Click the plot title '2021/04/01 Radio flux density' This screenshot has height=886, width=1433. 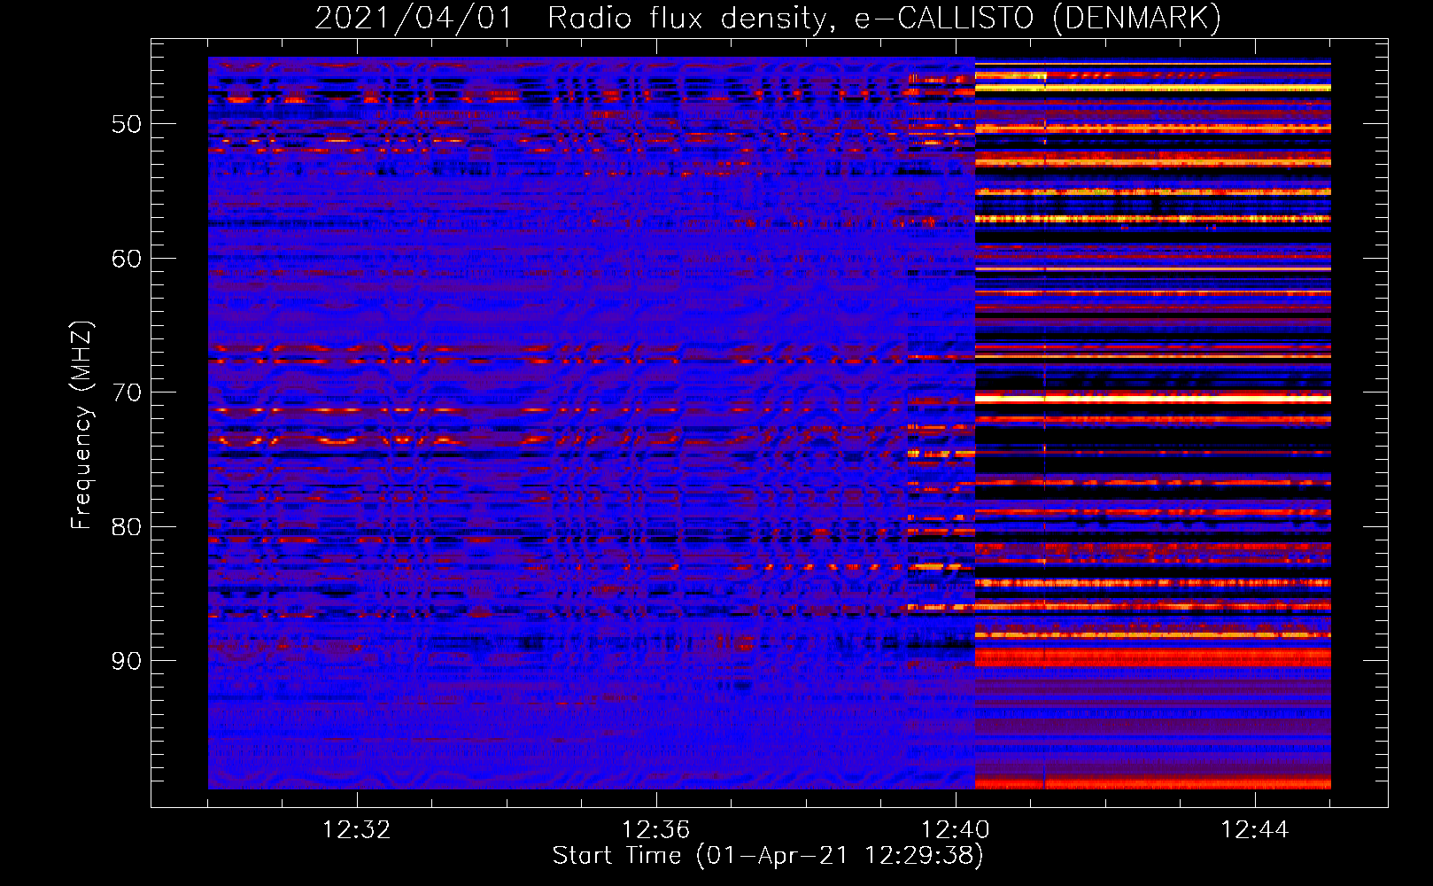pyautogui.click(x=575, y=19)
